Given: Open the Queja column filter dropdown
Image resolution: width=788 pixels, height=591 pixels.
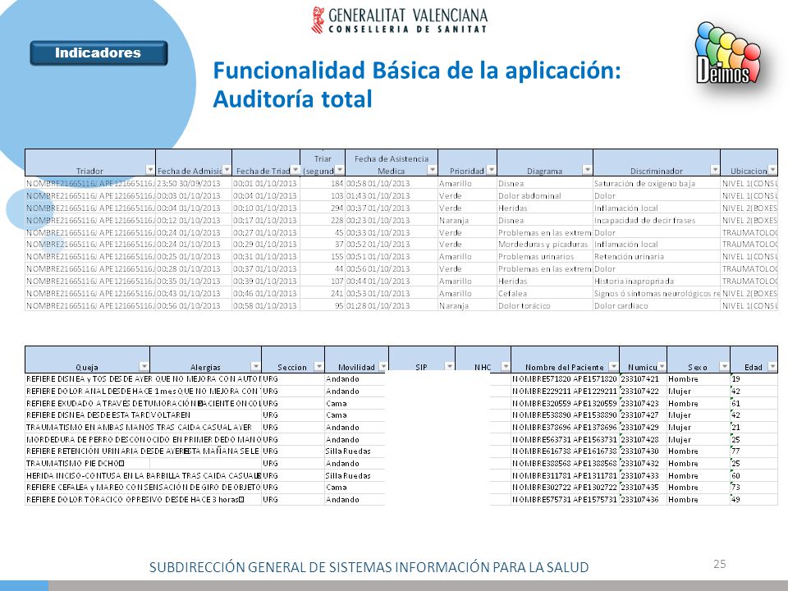Looking at the screenshot, I should click(144, 366).
